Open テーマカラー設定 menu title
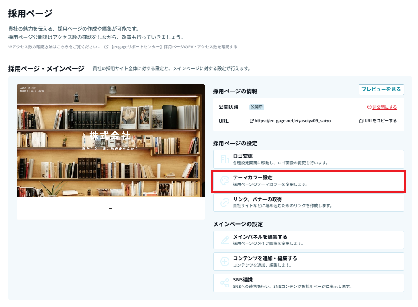This screenshot has width=418, height=307. coord(253,177)
